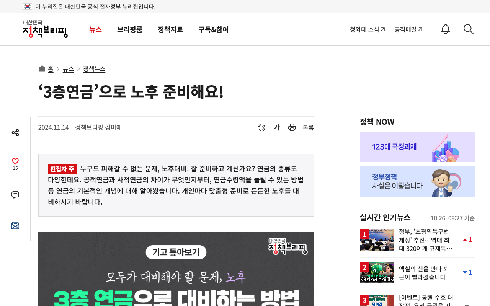Screen dimensions: 490x306
Task: Click the envelope subscribe icon
Action: [x=15, y=226]
